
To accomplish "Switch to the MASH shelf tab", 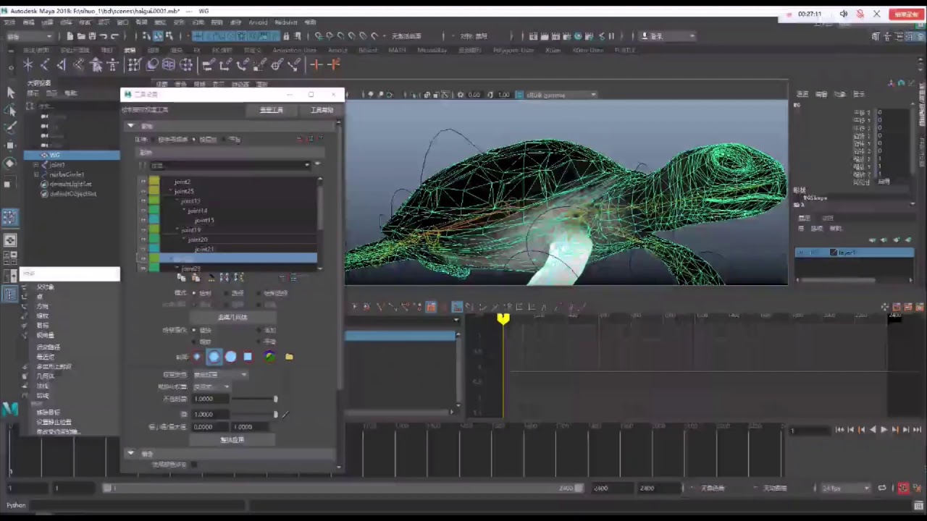I will (x=397, y=51).
